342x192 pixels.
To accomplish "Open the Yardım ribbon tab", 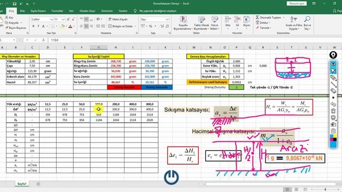I will [x=123, y=11].
